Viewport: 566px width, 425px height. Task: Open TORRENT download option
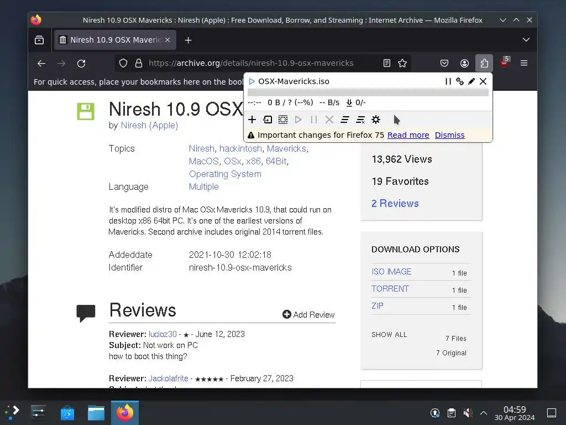[390, 289]
